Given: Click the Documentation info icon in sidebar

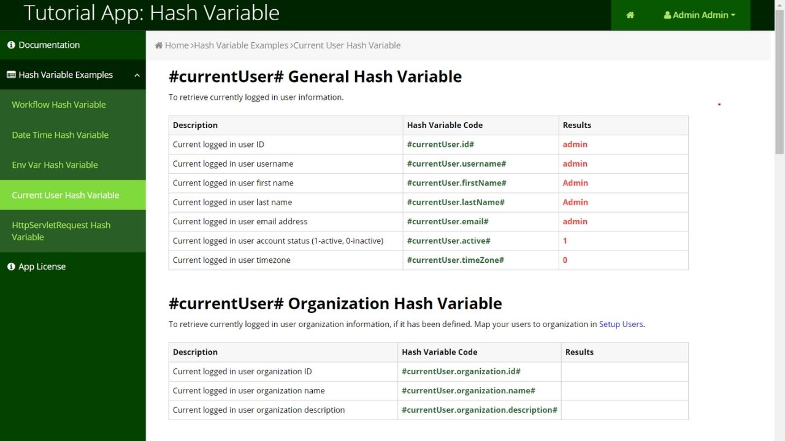Looking at the screenshot, I should (11, 45).
